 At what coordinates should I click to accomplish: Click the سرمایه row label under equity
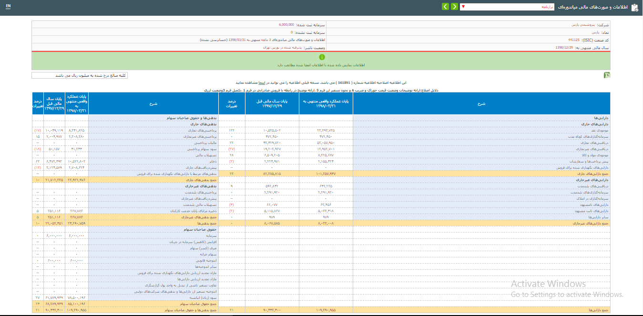[212, 235]
